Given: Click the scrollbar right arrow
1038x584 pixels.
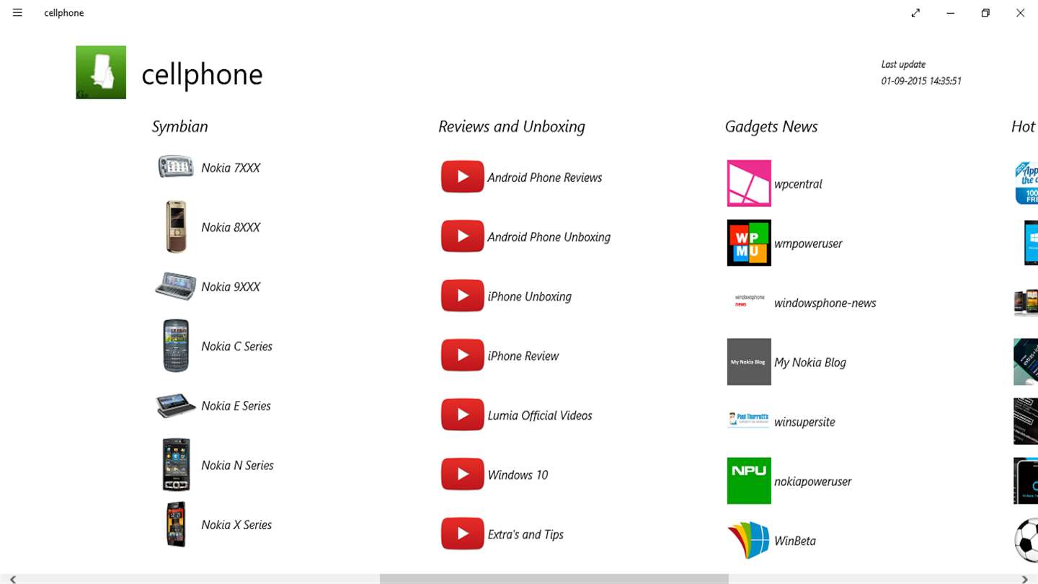Looking at the screenshot, I should tap(1025, 579).
